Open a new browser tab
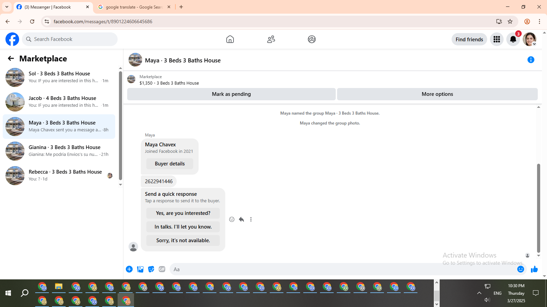This screenshot has width=547, height=307. 181,7
